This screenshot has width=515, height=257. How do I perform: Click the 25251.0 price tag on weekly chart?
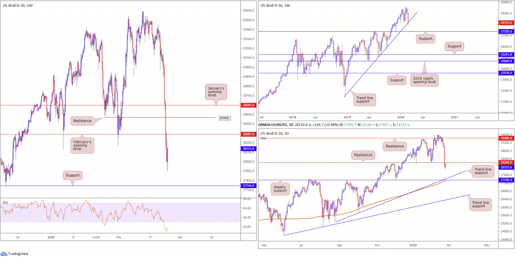click(x=505, y=54)
